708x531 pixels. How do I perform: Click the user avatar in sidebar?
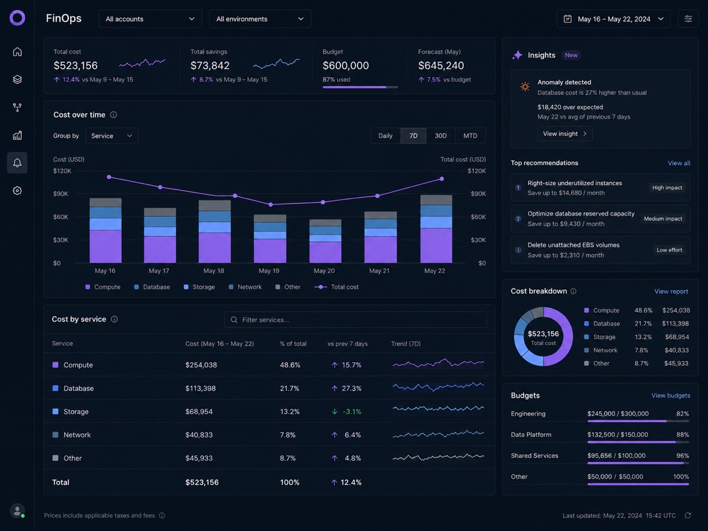[17, 510]
